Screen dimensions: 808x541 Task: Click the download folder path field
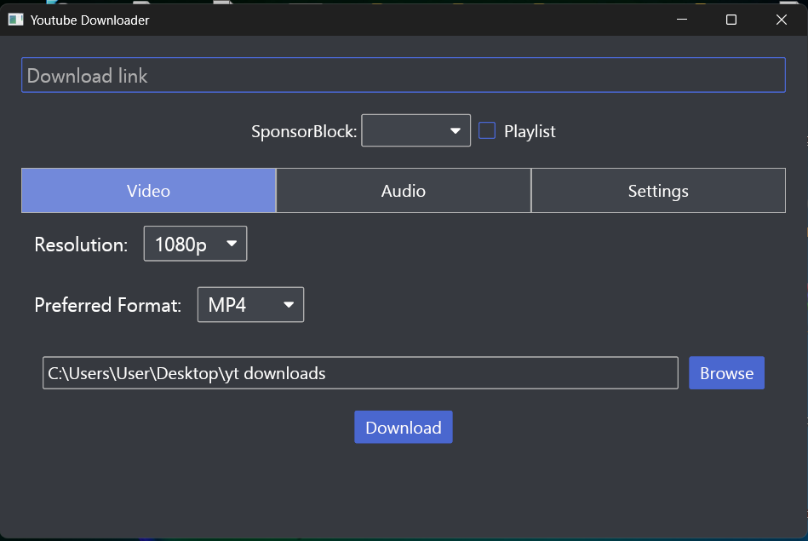(360, 373)
